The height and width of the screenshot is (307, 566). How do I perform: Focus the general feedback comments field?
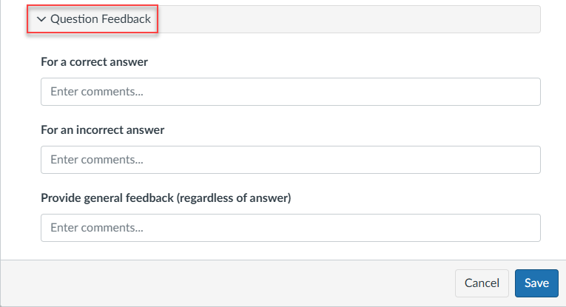tap(290, 228)
